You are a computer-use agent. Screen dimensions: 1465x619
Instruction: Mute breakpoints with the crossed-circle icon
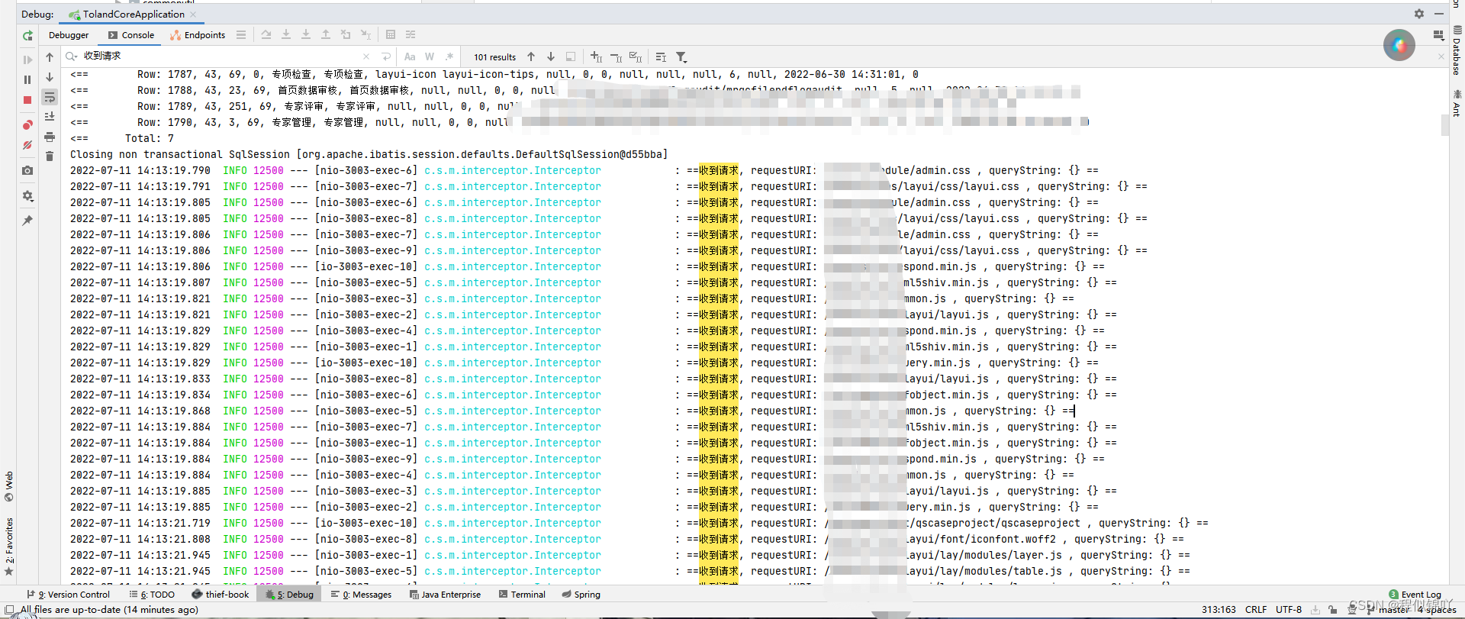[27, 145]
